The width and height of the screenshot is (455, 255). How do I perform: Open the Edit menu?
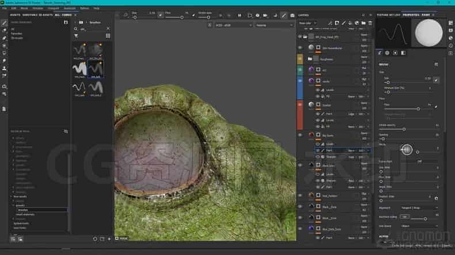coord(14,8)
